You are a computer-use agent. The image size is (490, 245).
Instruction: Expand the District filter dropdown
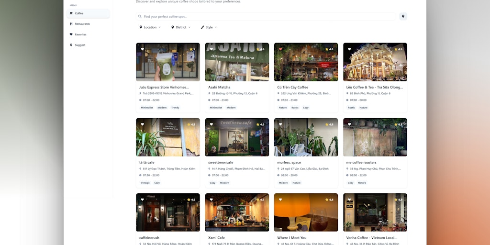(x=181, y=27)
